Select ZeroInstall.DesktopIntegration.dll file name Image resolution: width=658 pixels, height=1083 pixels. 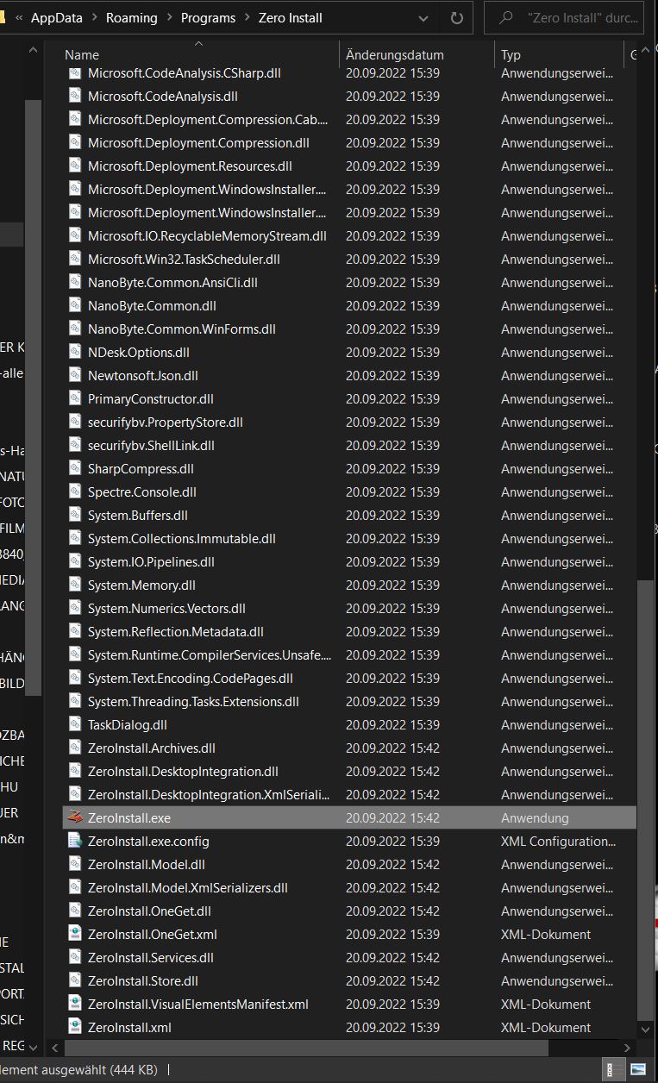pos(183,772)
